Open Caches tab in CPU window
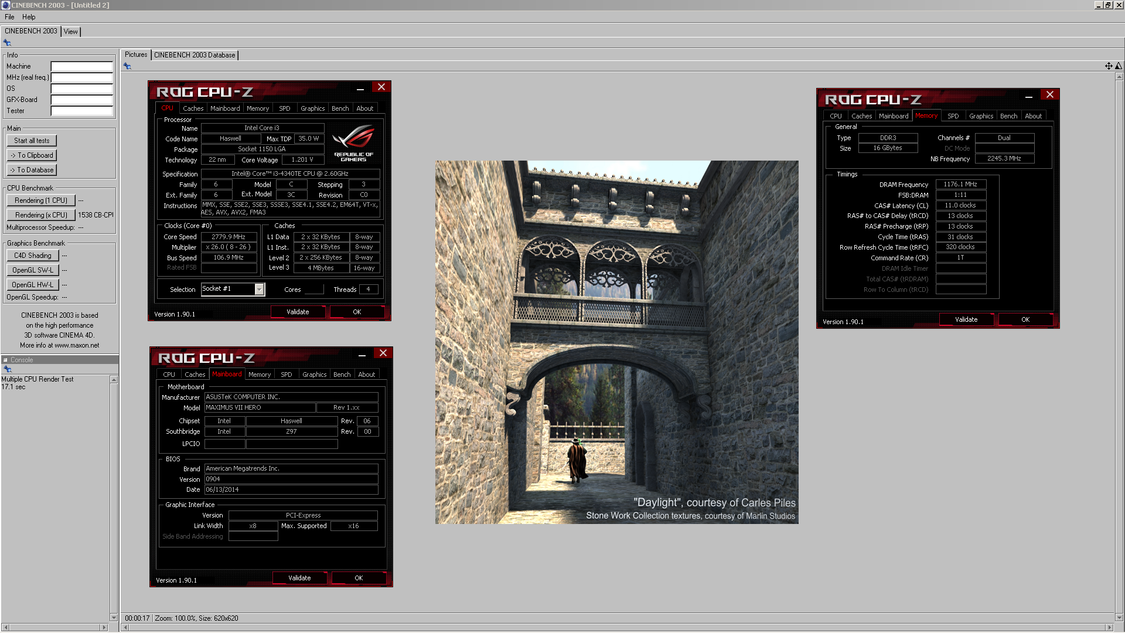Image resolution: width=1125 pixels, height=633 pixels. (193, 108)
